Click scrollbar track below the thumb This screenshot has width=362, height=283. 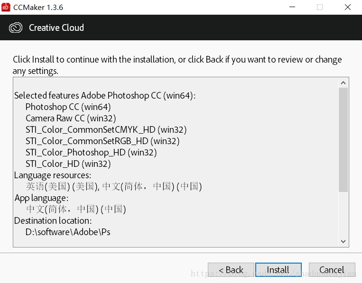pyautogui.click(x=343, y=214)
